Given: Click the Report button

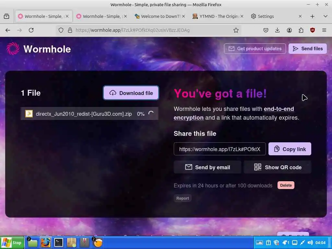Looking at the screenshot, I should [183, 198].
